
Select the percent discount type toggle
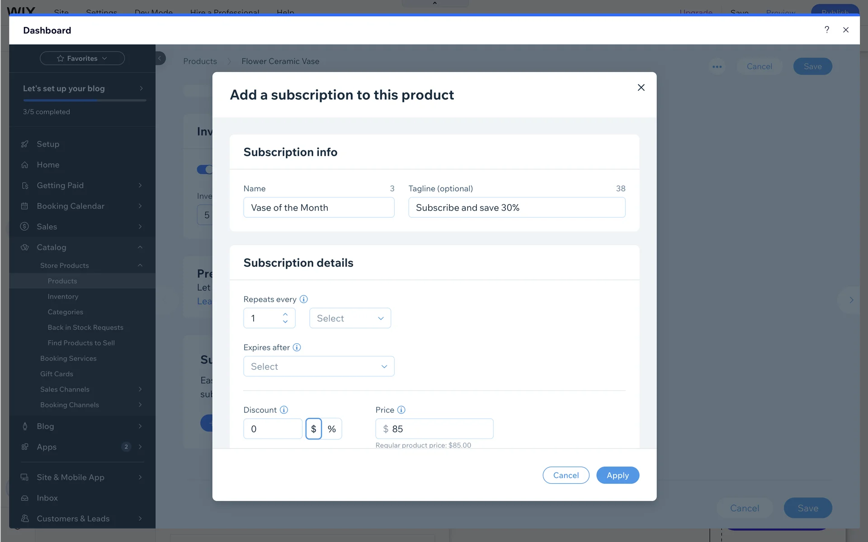point(332,429)
